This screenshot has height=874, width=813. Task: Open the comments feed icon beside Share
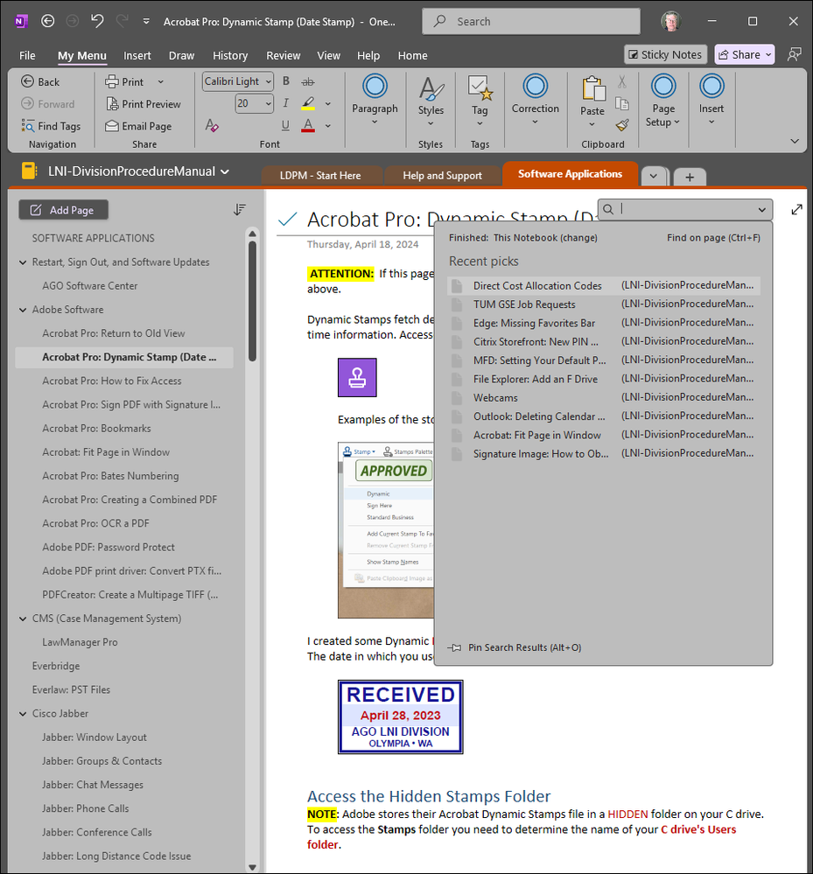[x=794, y=54]
